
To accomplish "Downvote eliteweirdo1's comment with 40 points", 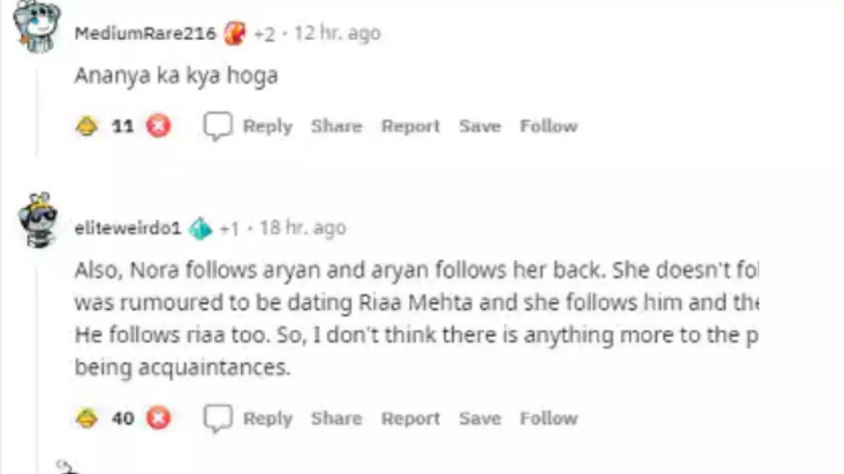I will [x=158, y=418].
